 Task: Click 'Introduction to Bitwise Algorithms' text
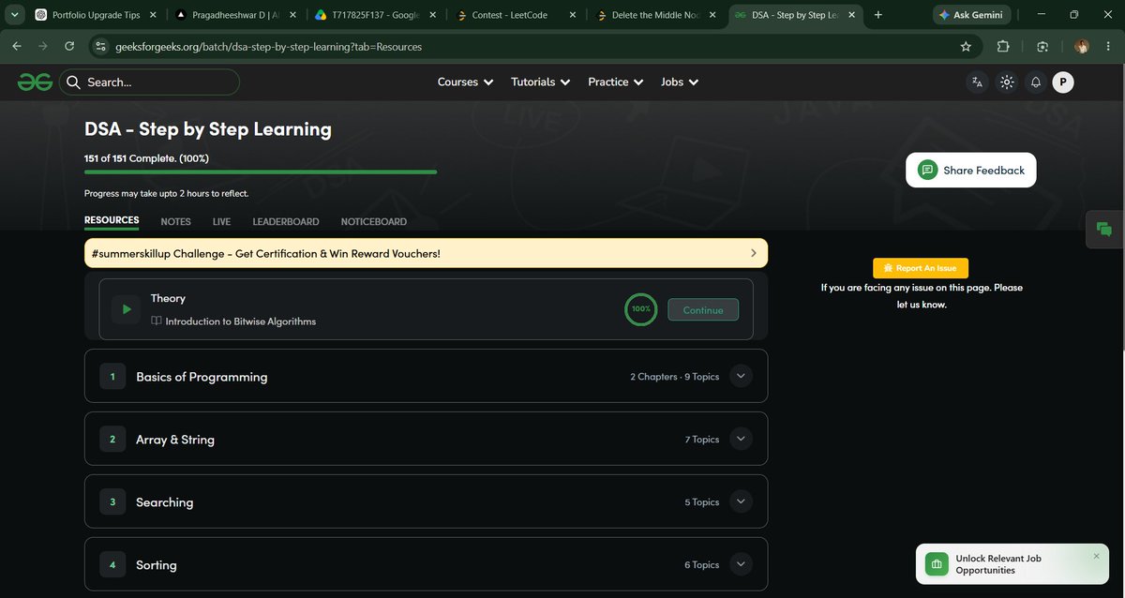(x=241, y=321)
